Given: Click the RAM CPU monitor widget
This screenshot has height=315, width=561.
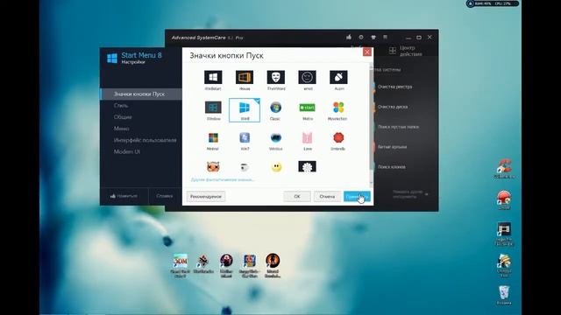Looking at the screenshot, I should [493, 3].
